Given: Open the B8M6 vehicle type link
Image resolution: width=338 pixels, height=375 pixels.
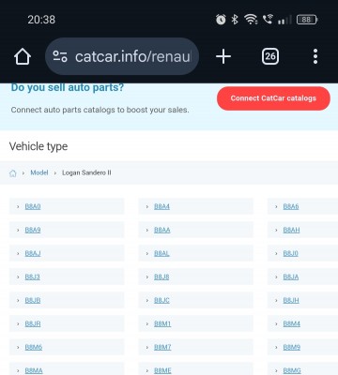Looking at the screenshot, I should 34,347.
